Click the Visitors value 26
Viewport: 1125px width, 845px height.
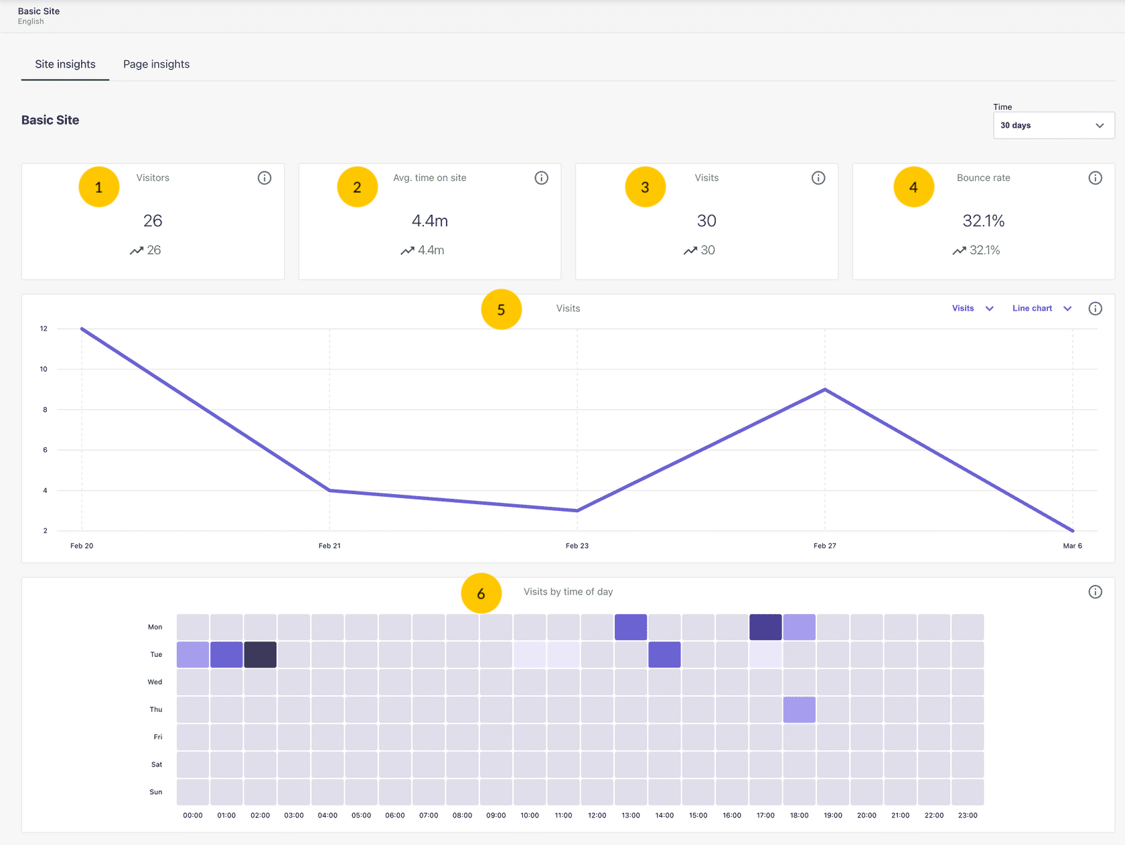[153, 221]
